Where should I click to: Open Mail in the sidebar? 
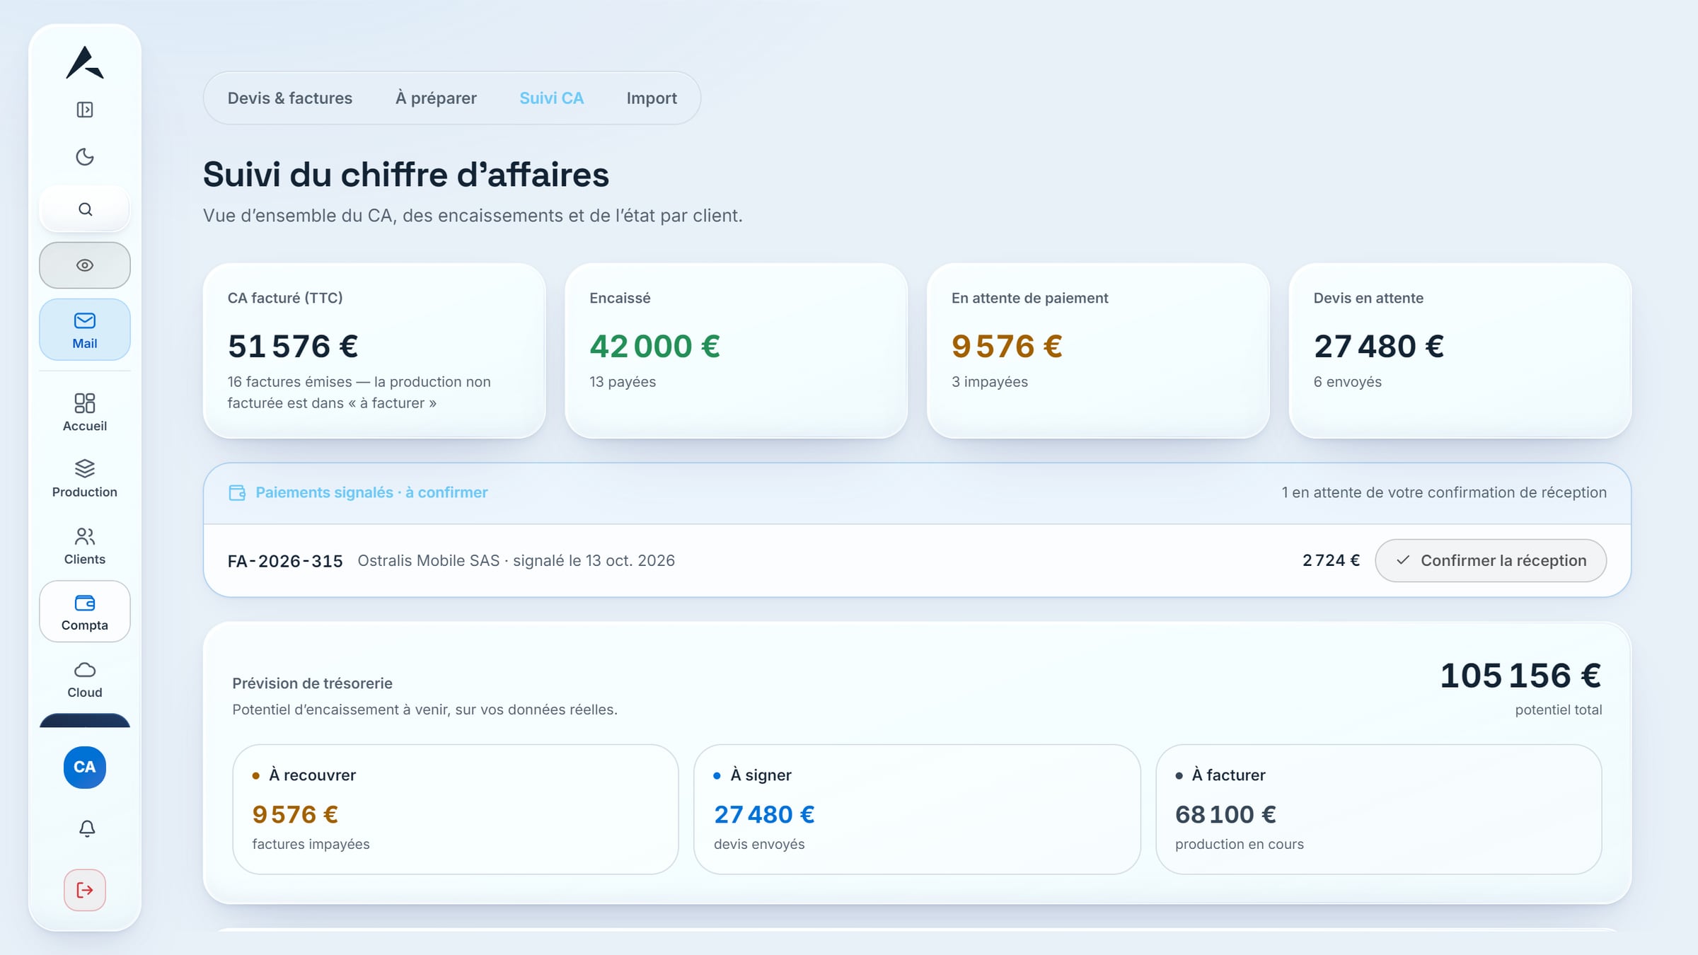coord(85,330)
